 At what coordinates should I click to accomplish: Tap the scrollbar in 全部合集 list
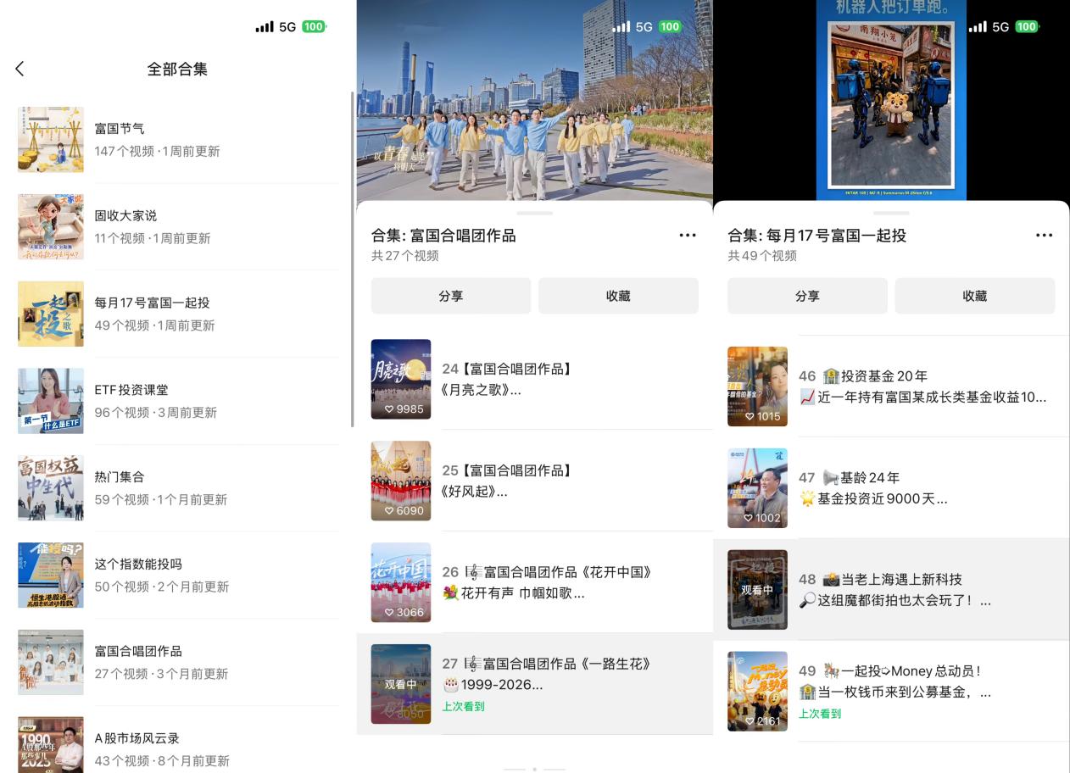352,259
